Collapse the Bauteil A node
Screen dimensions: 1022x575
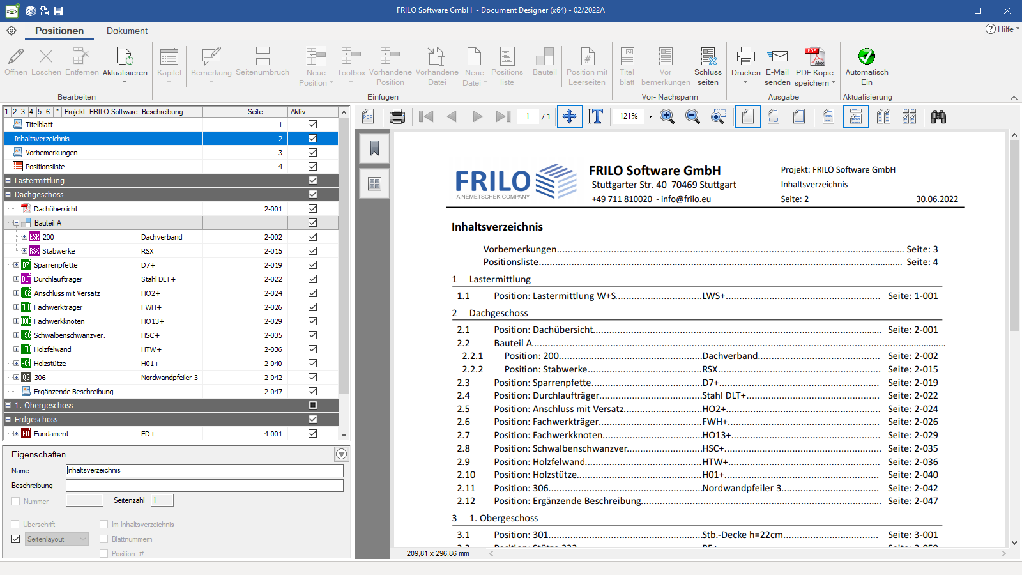pos(16,223)
